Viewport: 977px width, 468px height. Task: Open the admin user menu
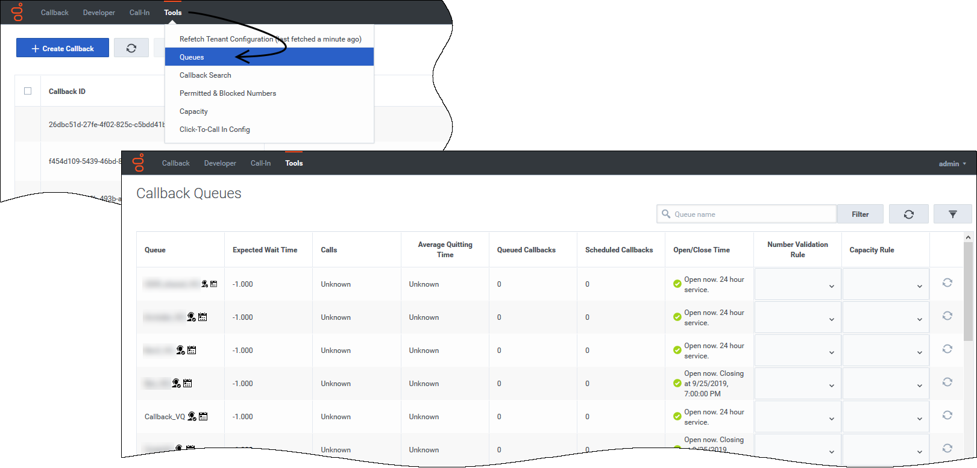click(x=952, y=164)
